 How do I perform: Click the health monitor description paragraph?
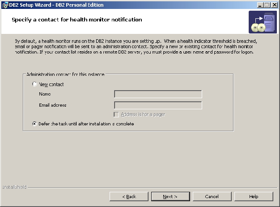[136, 46]
